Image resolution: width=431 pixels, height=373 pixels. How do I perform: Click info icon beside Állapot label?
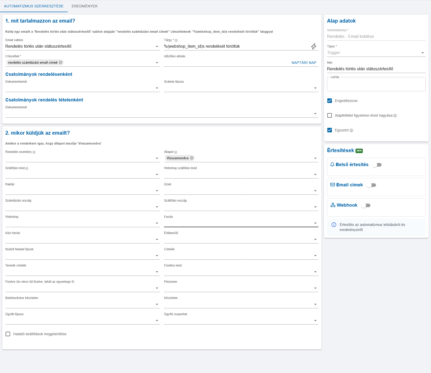pos(176,152)
